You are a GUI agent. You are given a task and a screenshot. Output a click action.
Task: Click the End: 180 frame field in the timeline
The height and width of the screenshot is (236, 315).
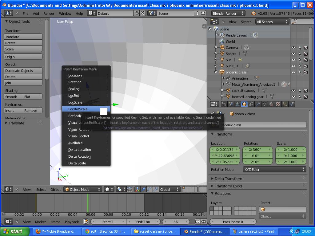[144, 221]
